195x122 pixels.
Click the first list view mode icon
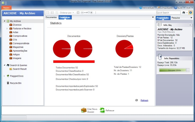pyautogui.click(x=48, y=12)
